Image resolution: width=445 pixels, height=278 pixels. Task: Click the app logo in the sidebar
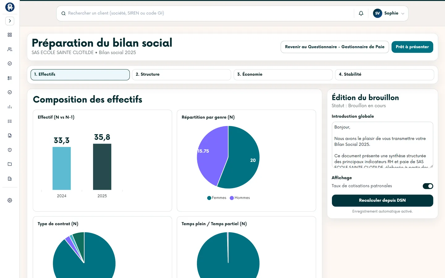[x=10, y=7]
